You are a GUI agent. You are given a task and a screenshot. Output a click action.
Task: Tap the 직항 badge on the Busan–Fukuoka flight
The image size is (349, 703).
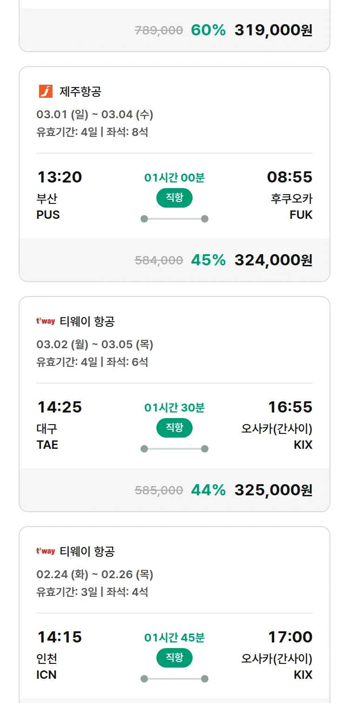(174, 198)
